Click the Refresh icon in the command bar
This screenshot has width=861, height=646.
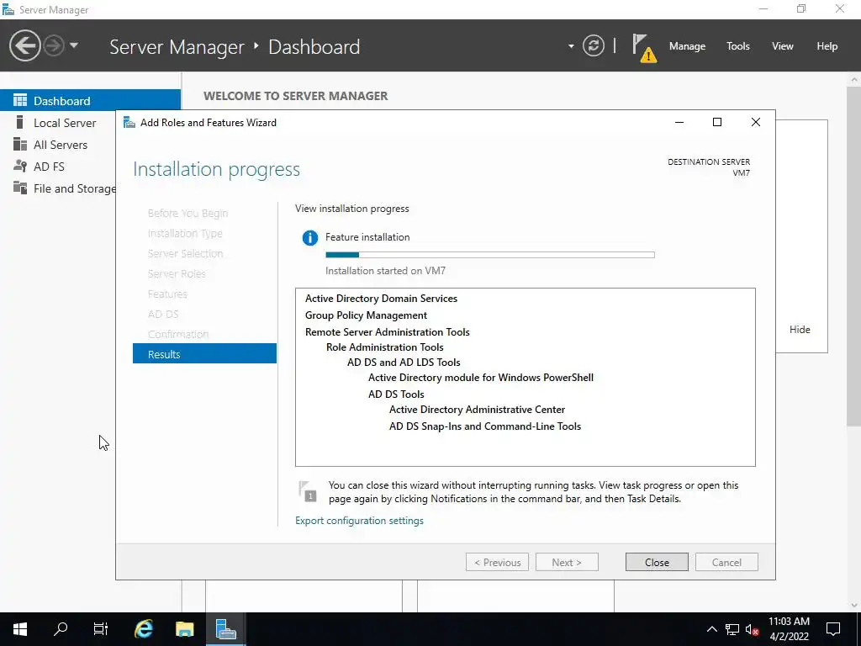[x=593, y=45]
